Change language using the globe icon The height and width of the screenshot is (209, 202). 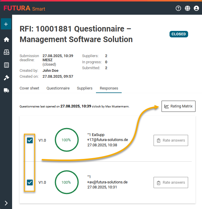187,8
